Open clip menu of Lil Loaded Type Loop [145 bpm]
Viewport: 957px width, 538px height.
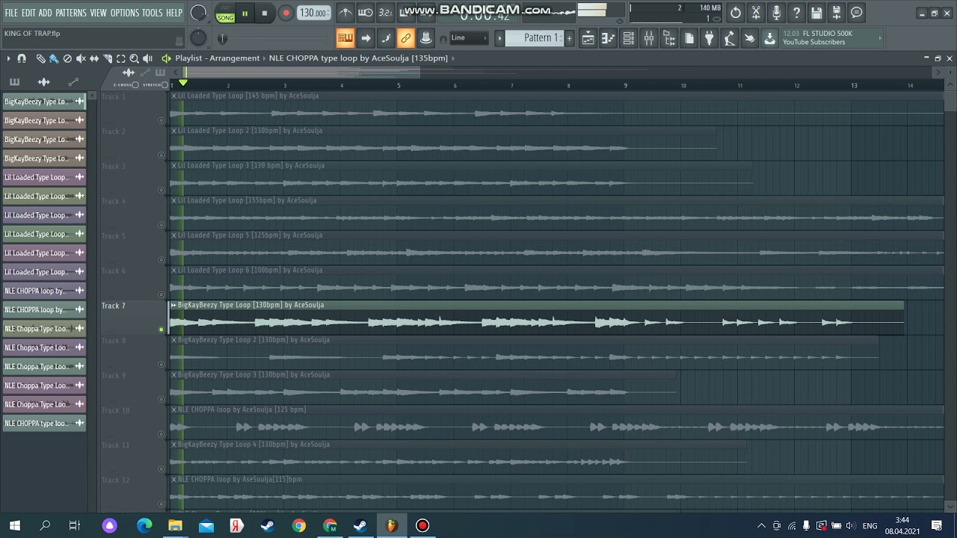point(173,96)
